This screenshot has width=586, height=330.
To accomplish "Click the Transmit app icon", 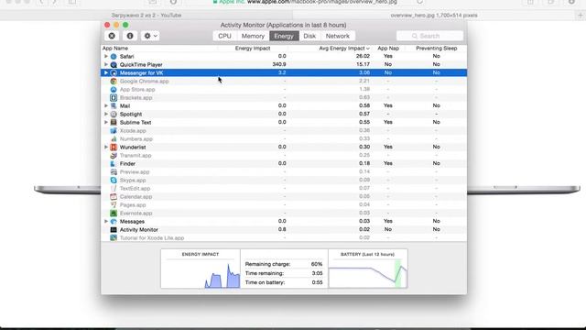I will tap(114, 155).
